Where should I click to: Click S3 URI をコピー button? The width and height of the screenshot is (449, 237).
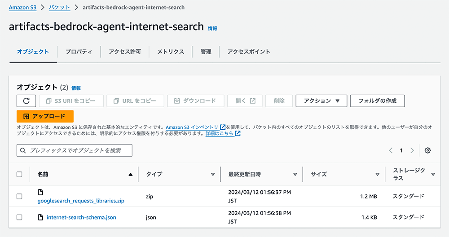pyautogui.click(x=71, y=101)
